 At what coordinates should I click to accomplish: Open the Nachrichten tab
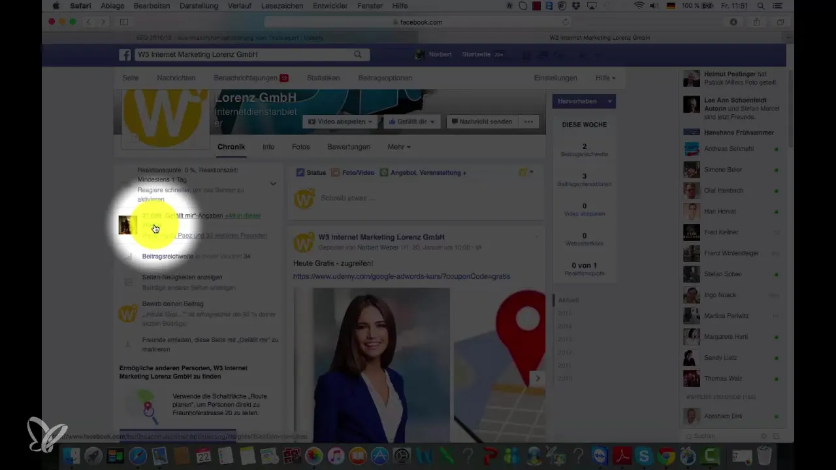[x=176, y=78]
